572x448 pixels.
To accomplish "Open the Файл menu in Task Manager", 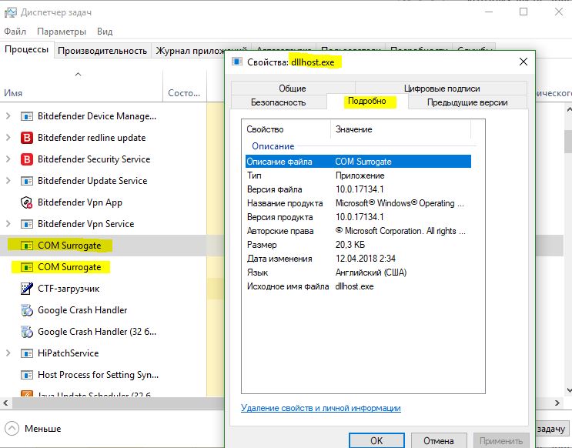I will click(15, 32).
